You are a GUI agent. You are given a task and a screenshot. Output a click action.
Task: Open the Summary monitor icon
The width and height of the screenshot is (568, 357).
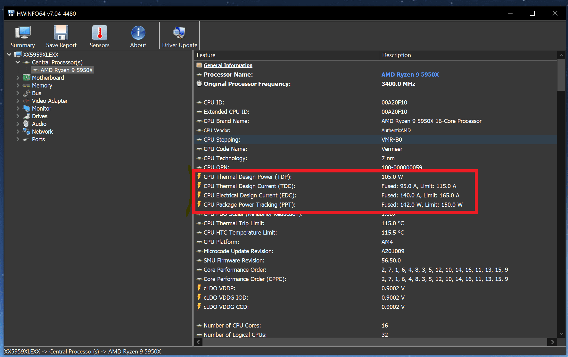[x=23, y=33]
